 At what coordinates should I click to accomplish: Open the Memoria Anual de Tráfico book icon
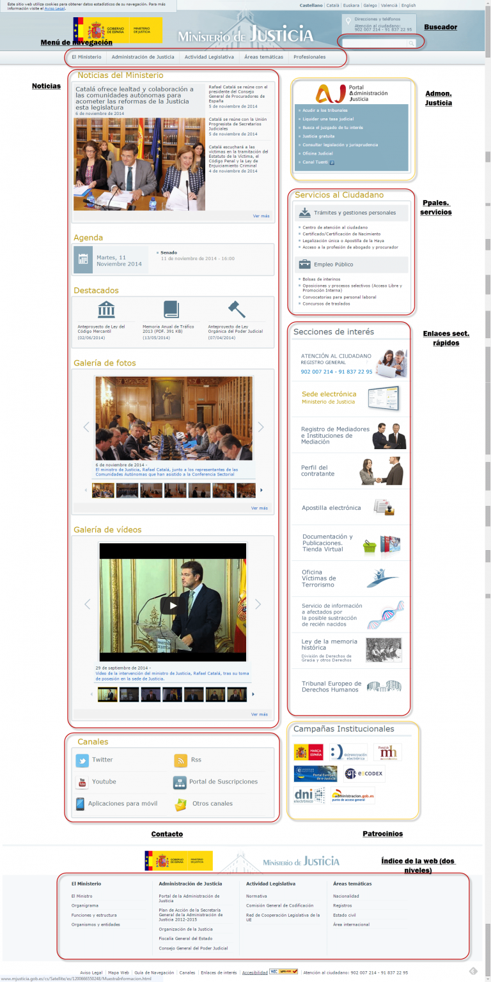click(x=171, y=310)
